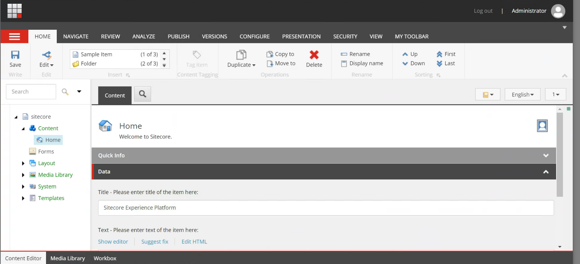Expand the Layout tree node
This screenshot has height=264, width=580.
[23, 163]
